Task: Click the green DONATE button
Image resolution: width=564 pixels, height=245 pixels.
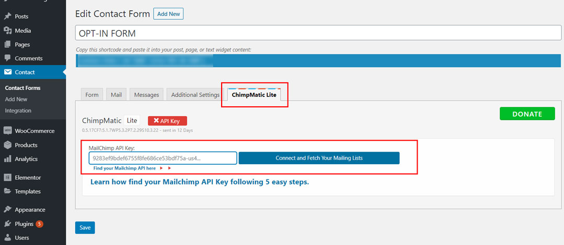Action: tap(527, 114)
